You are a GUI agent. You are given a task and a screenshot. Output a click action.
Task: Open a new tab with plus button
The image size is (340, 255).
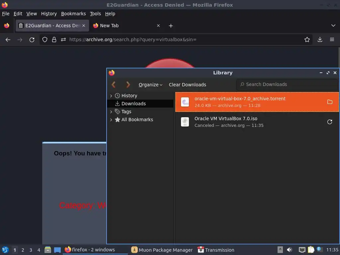pos(171,26)
